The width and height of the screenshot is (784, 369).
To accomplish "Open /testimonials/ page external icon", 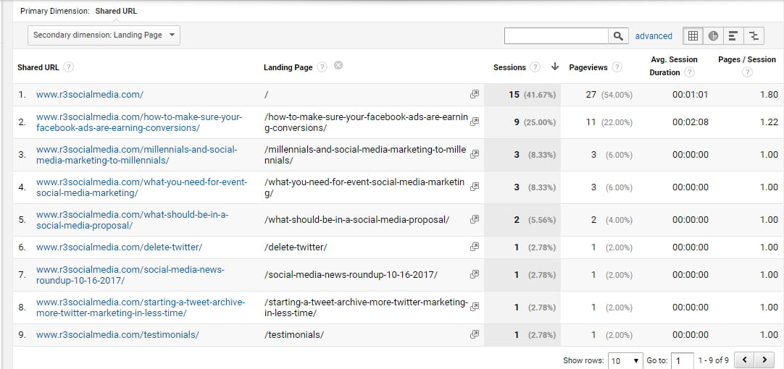I will (x=475, y=334).
